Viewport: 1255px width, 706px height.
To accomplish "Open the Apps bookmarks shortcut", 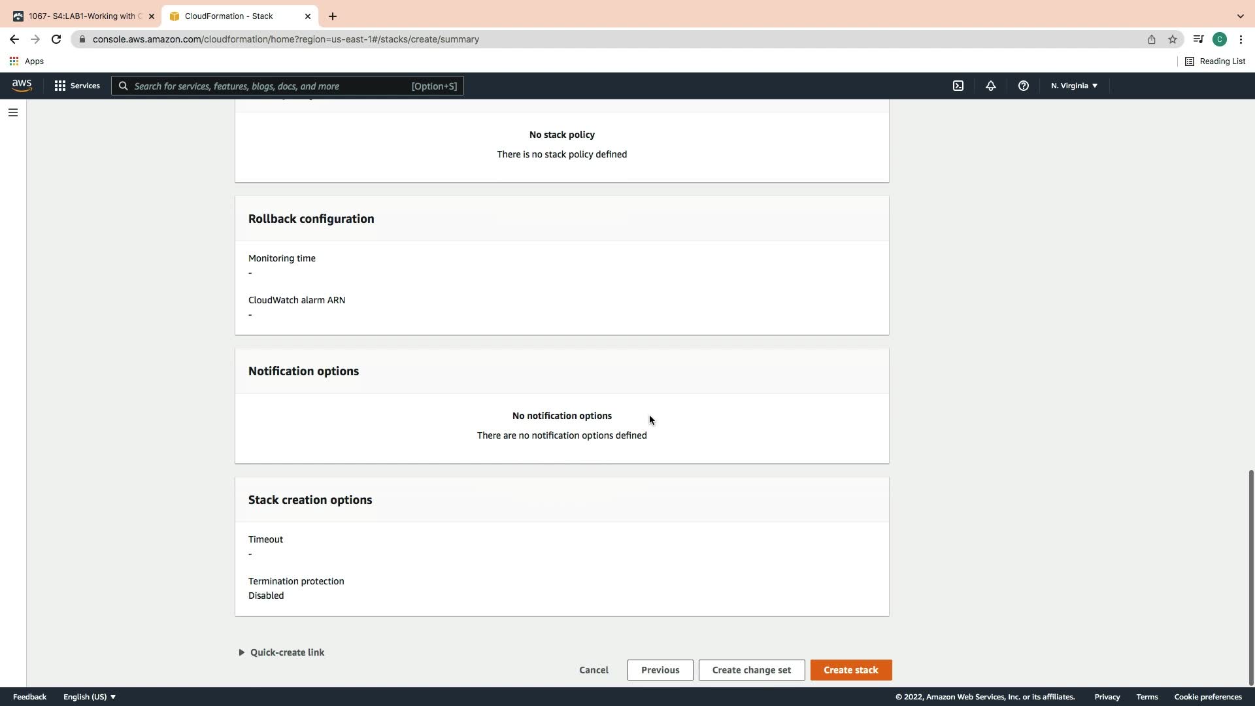I will [x=26, y=61].
